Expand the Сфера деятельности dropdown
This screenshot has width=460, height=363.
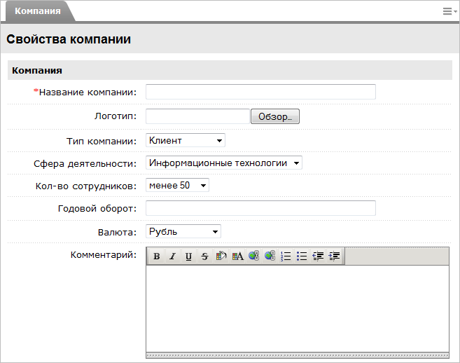(224, 163)
